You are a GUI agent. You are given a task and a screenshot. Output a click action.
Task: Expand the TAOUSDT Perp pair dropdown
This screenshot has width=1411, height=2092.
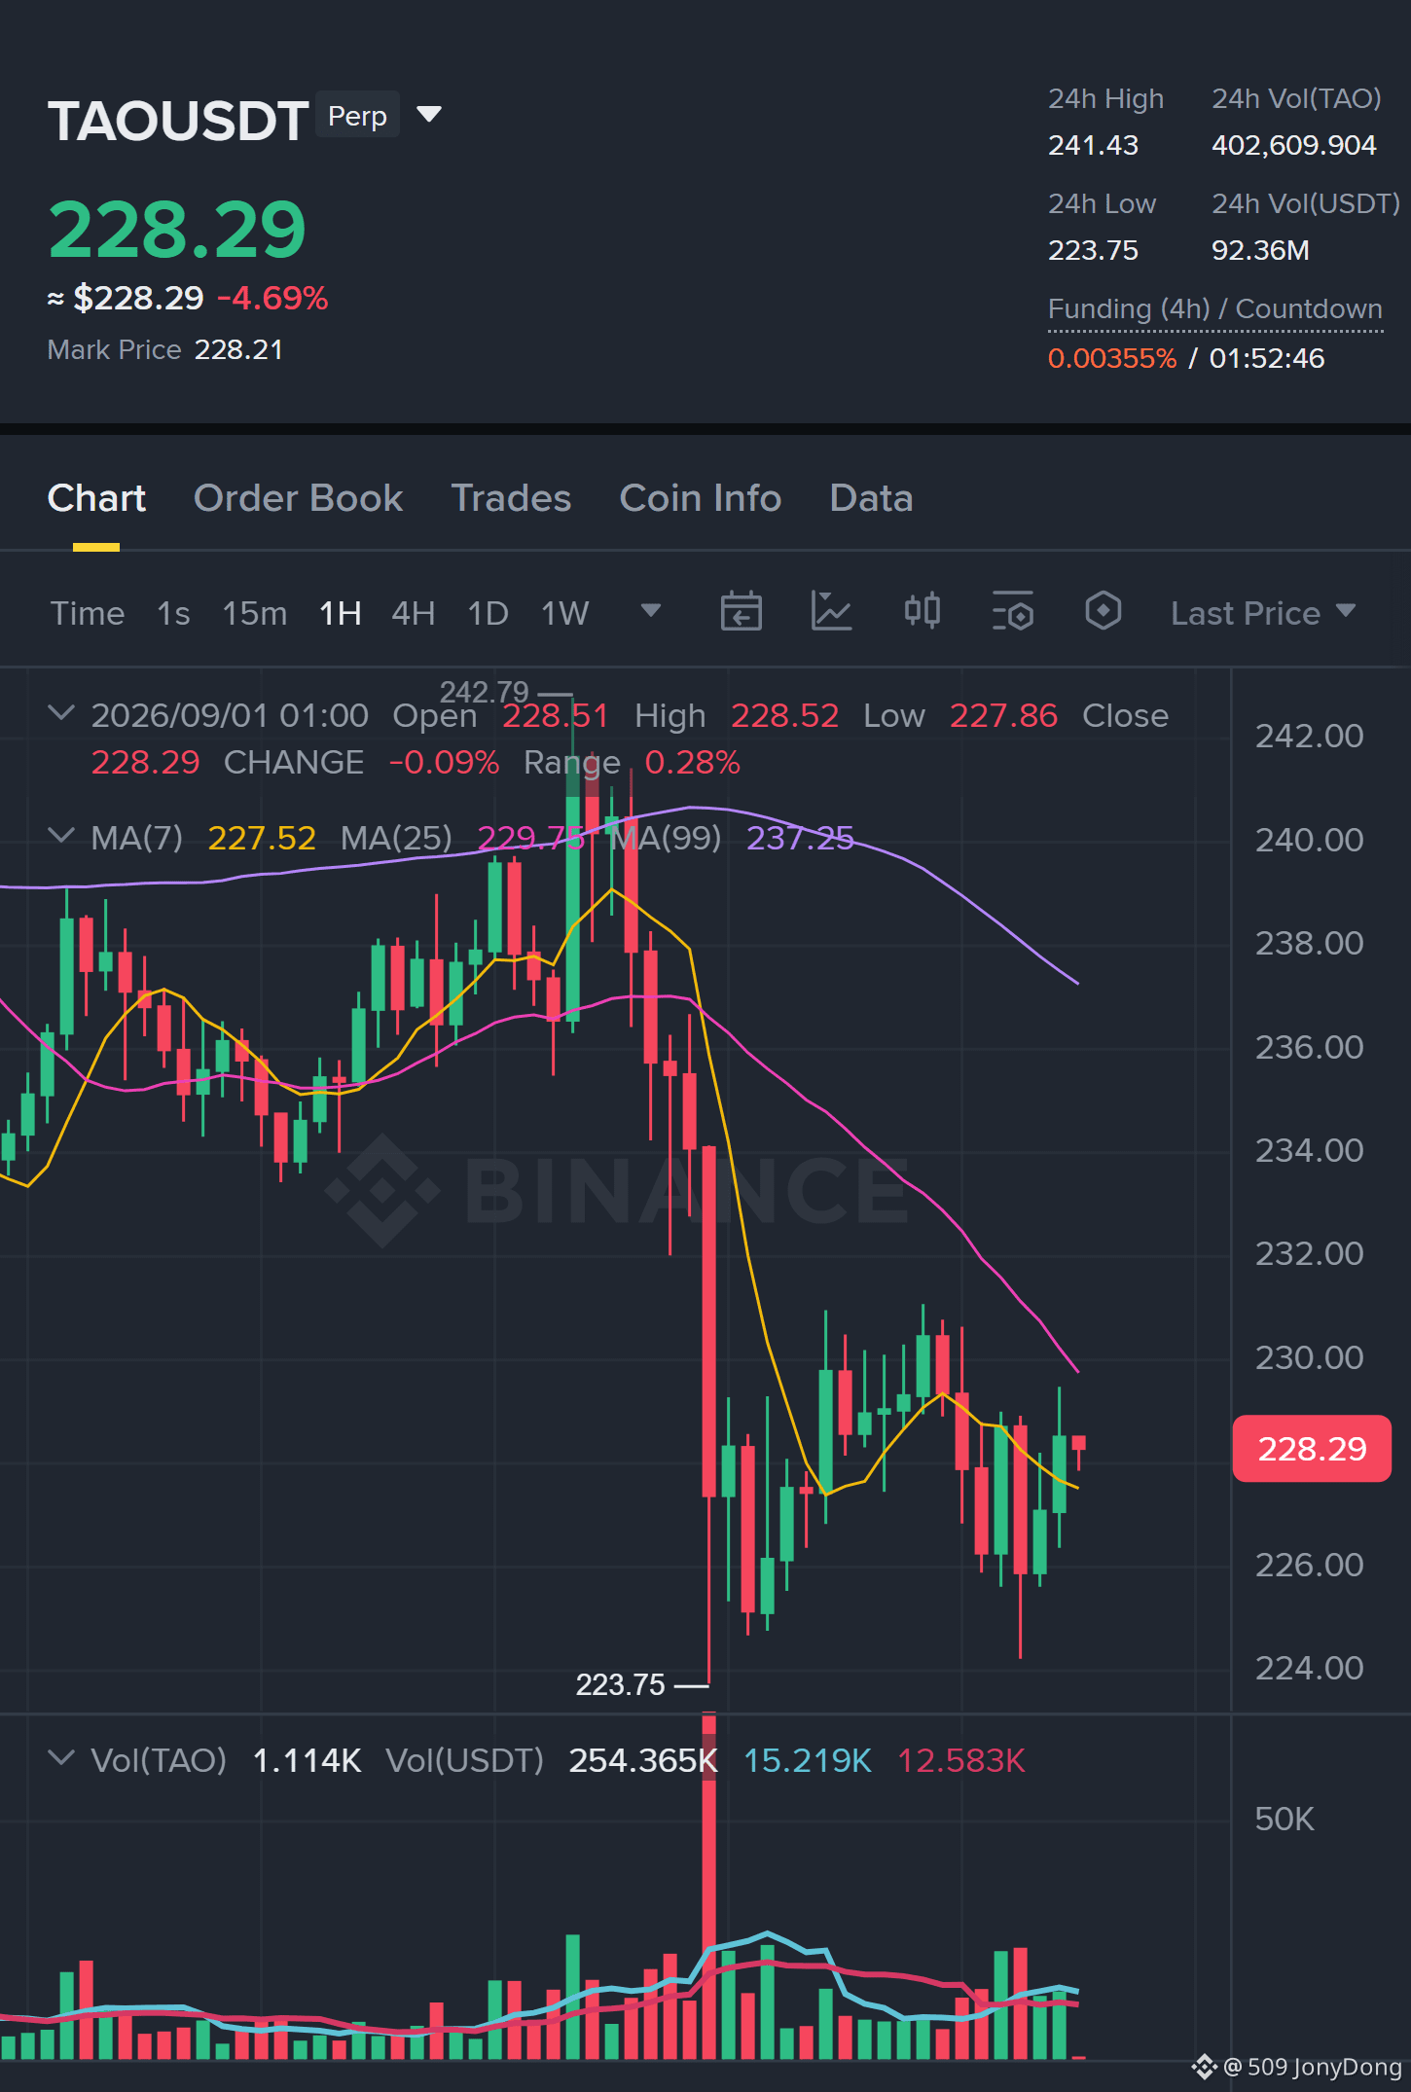(x=429, y=115)
